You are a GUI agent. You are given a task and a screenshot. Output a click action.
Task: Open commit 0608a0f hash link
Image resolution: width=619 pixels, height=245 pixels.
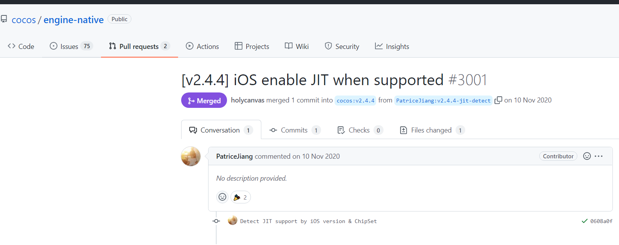pos(601,221)
